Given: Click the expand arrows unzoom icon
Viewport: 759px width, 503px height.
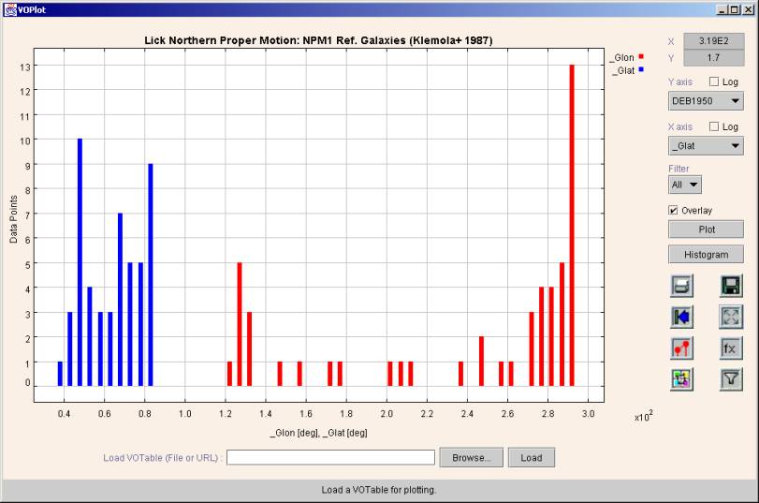Looking at the screenshot, I should tap(731, 317).
